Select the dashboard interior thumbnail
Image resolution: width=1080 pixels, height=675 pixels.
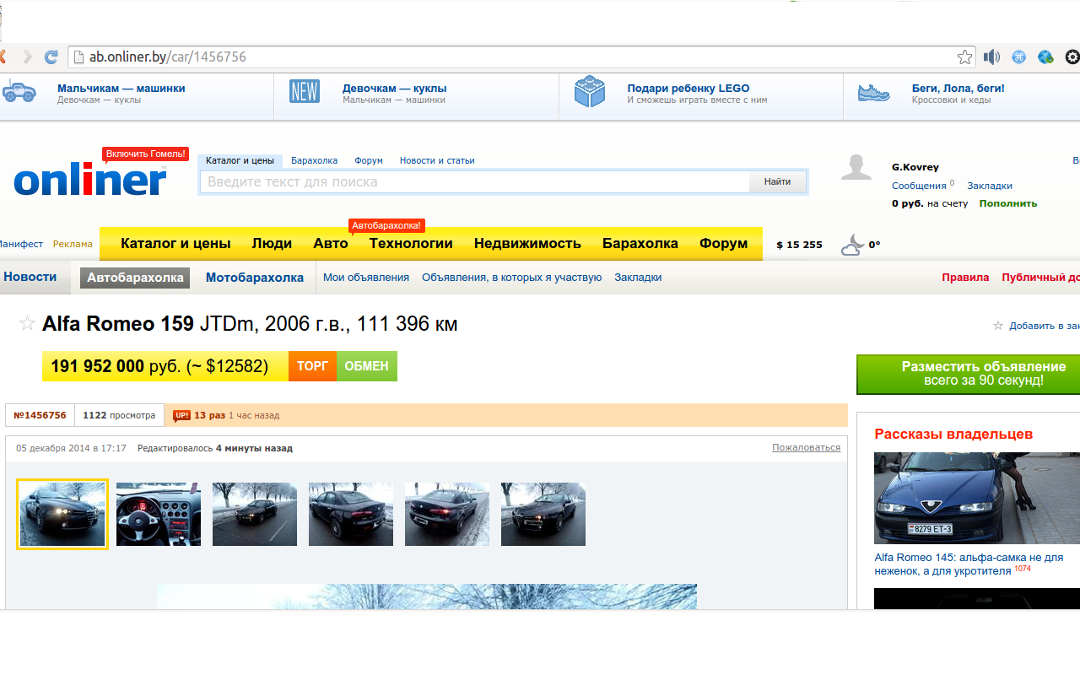pyautogui.click(x=159, y=514)
